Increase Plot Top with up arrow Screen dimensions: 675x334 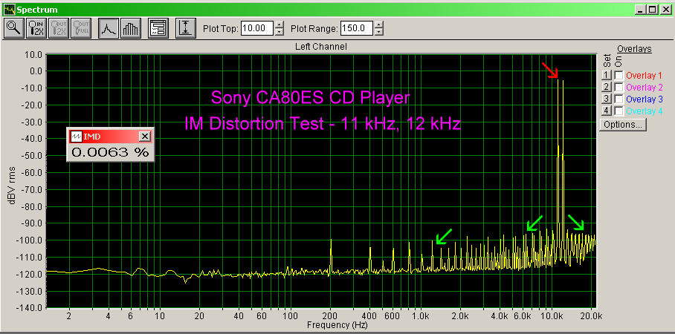coord(280,25)
